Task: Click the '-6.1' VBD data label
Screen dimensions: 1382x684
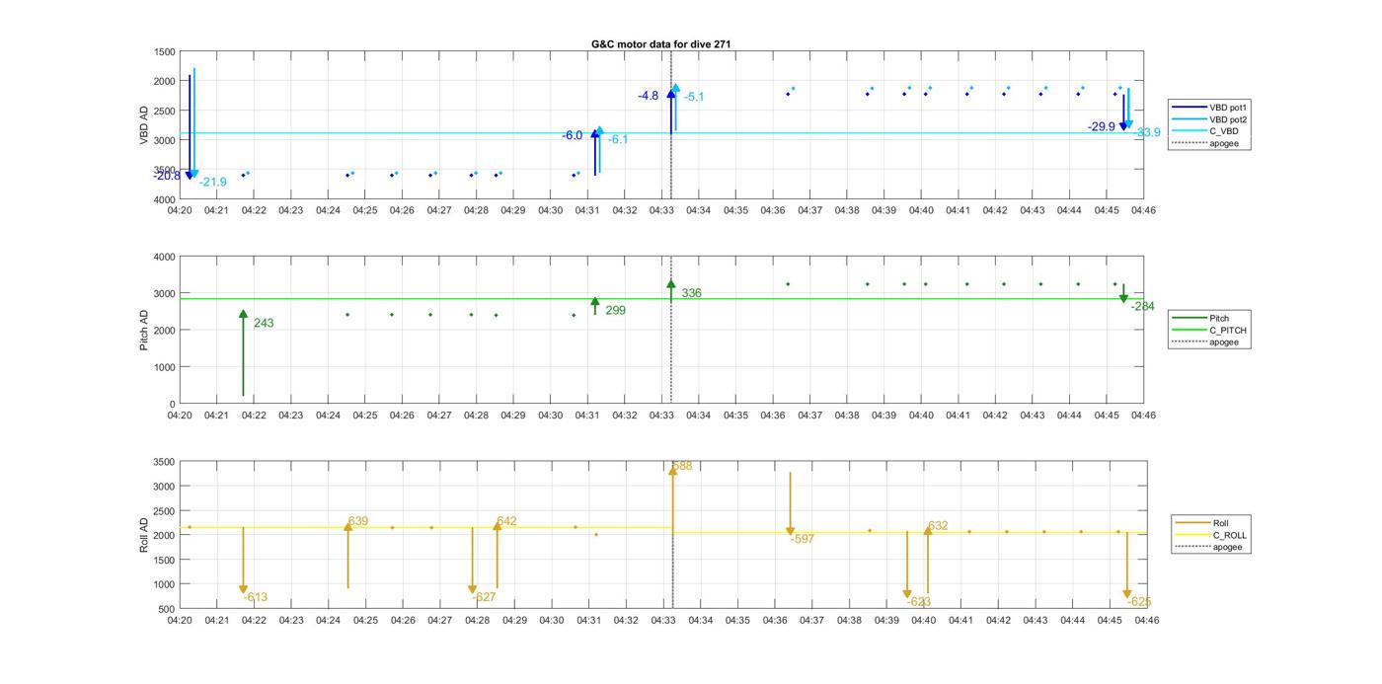Action: (617, 140)
